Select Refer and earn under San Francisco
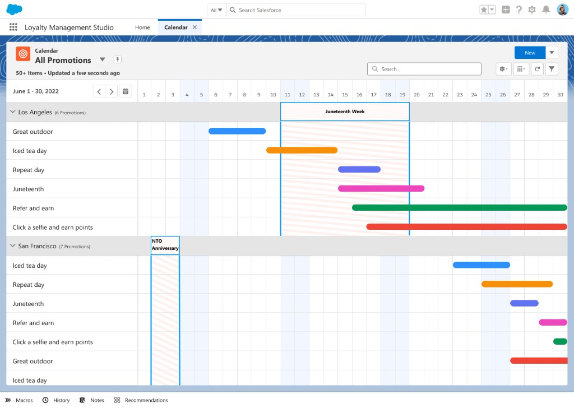 (x=33, y=323)
